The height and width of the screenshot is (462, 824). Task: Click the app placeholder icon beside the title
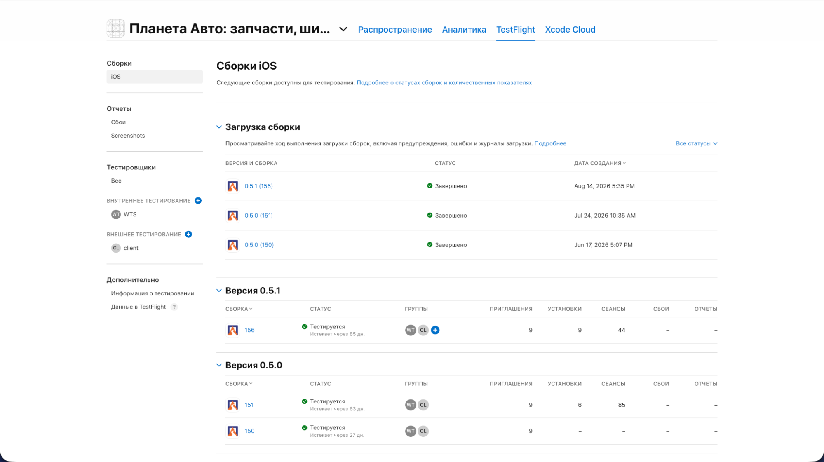point(116,28)
